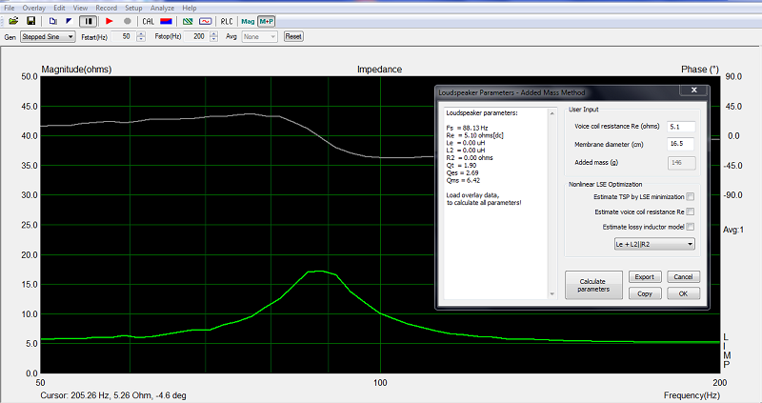Open the Overlay menu
The height and width of the screenshot is (403, 762).
point(34,8)
